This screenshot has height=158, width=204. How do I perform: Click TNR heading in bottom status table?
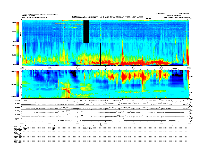15,139
